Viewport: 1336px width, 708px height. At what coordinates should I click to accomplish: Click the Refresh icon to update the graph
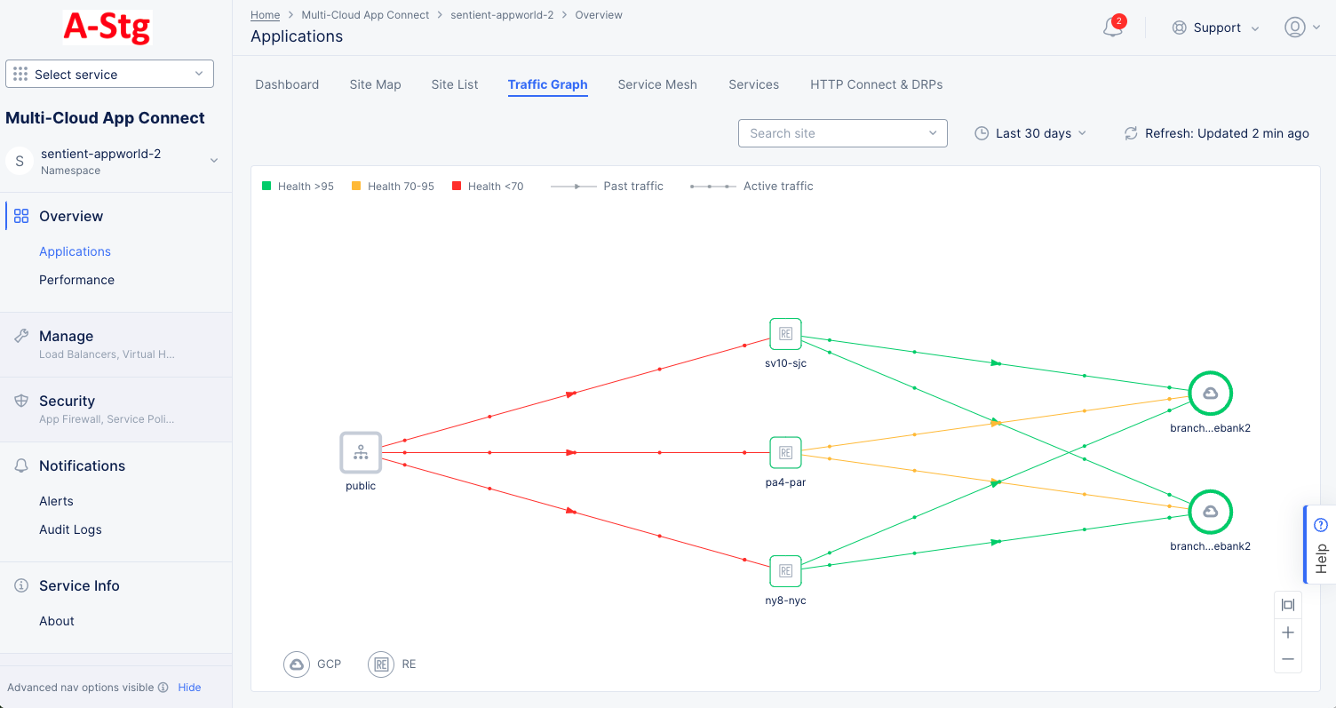[1130, 133]
